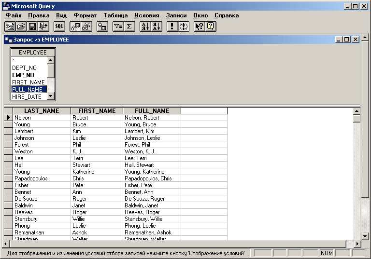Screen dimensions: 371x259
Task: Click the Sum (Sigma) totals icon
Action: 129,27
